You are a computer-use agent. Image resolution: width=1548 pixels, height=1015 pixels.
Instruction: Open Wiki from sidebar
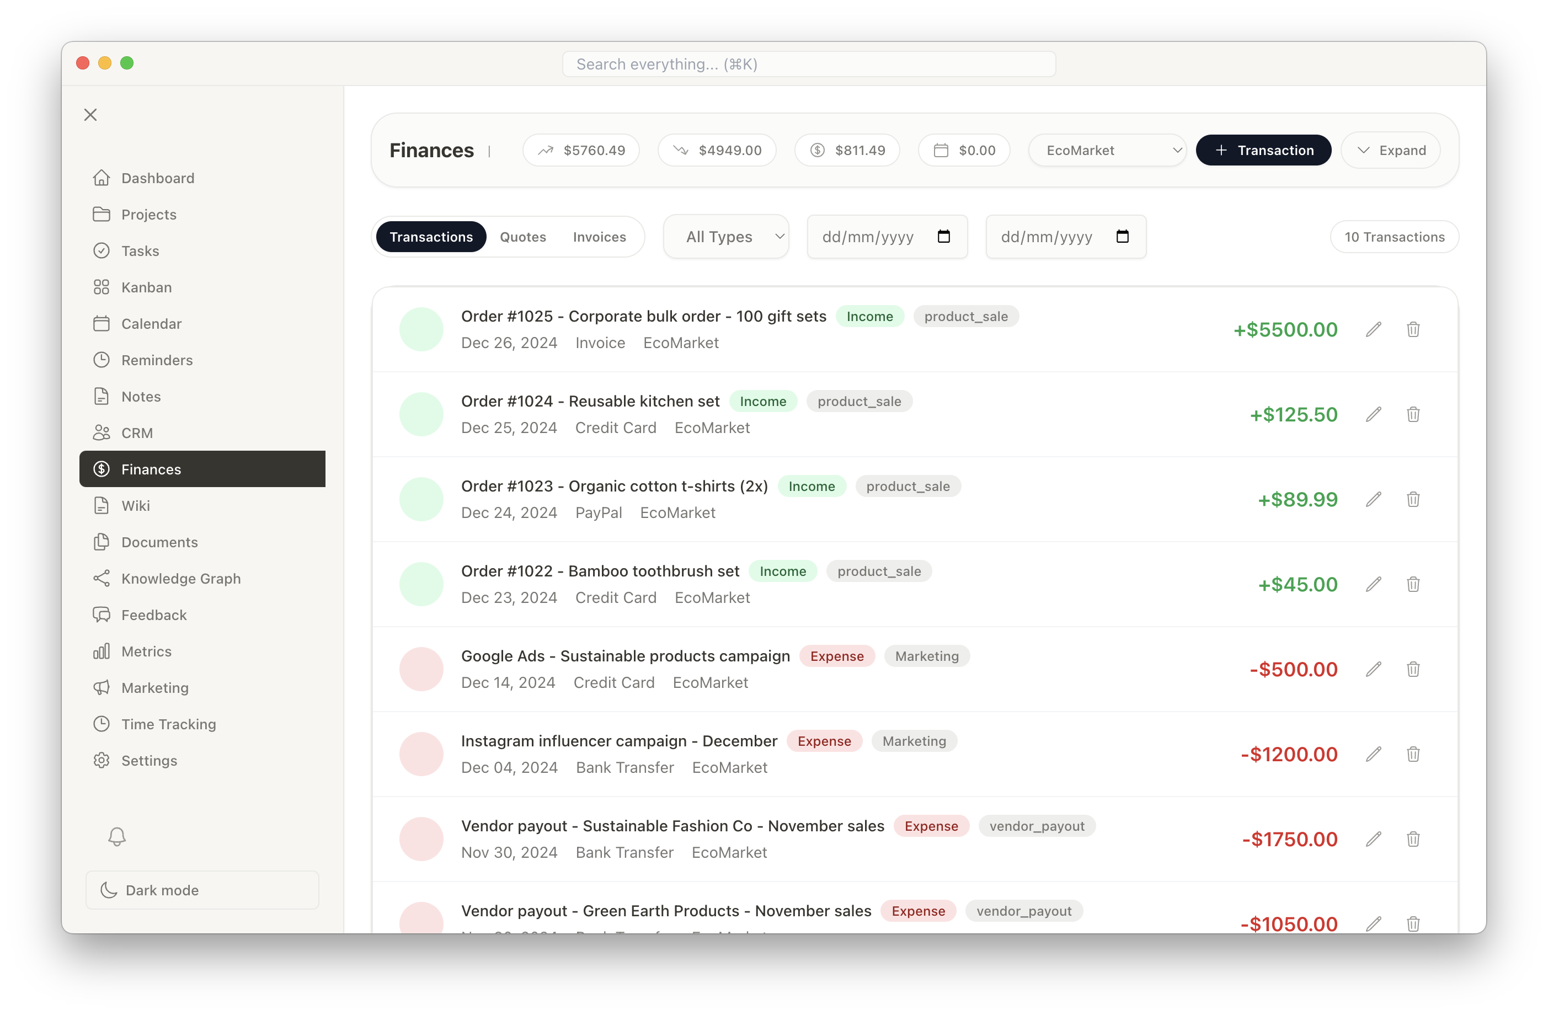pyautogui.click(x=202, y=505)
